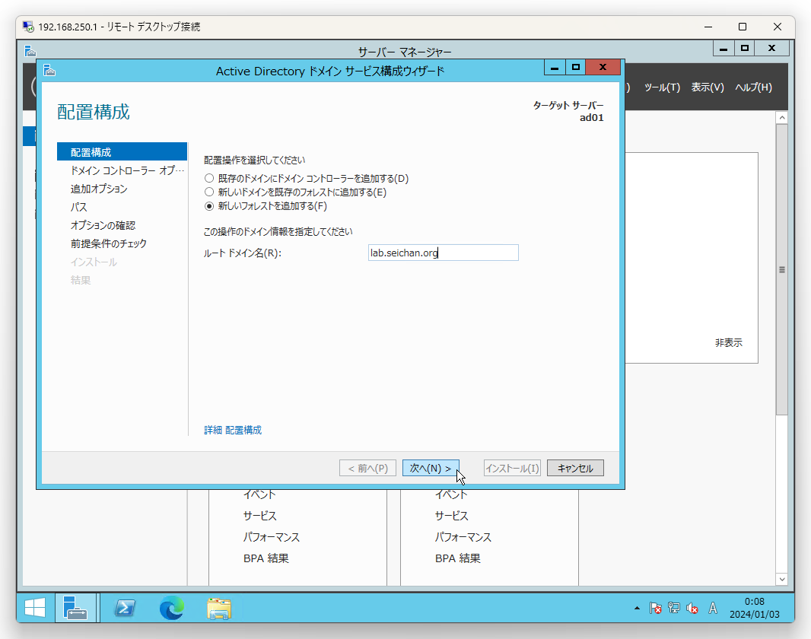
Task: Open the clock showing 0:08 2024/01/03
Action: [754, 608]
